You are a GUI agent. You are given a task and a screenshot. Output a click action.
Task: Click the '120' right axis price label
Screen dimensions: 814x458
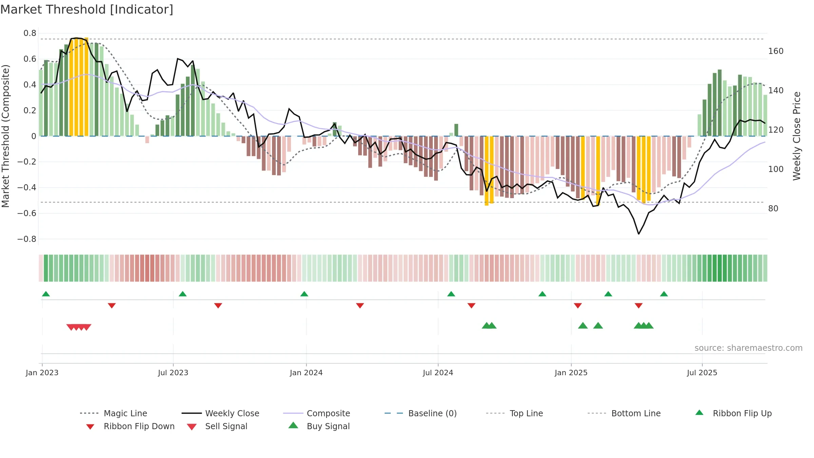click(x=776, y=130)
